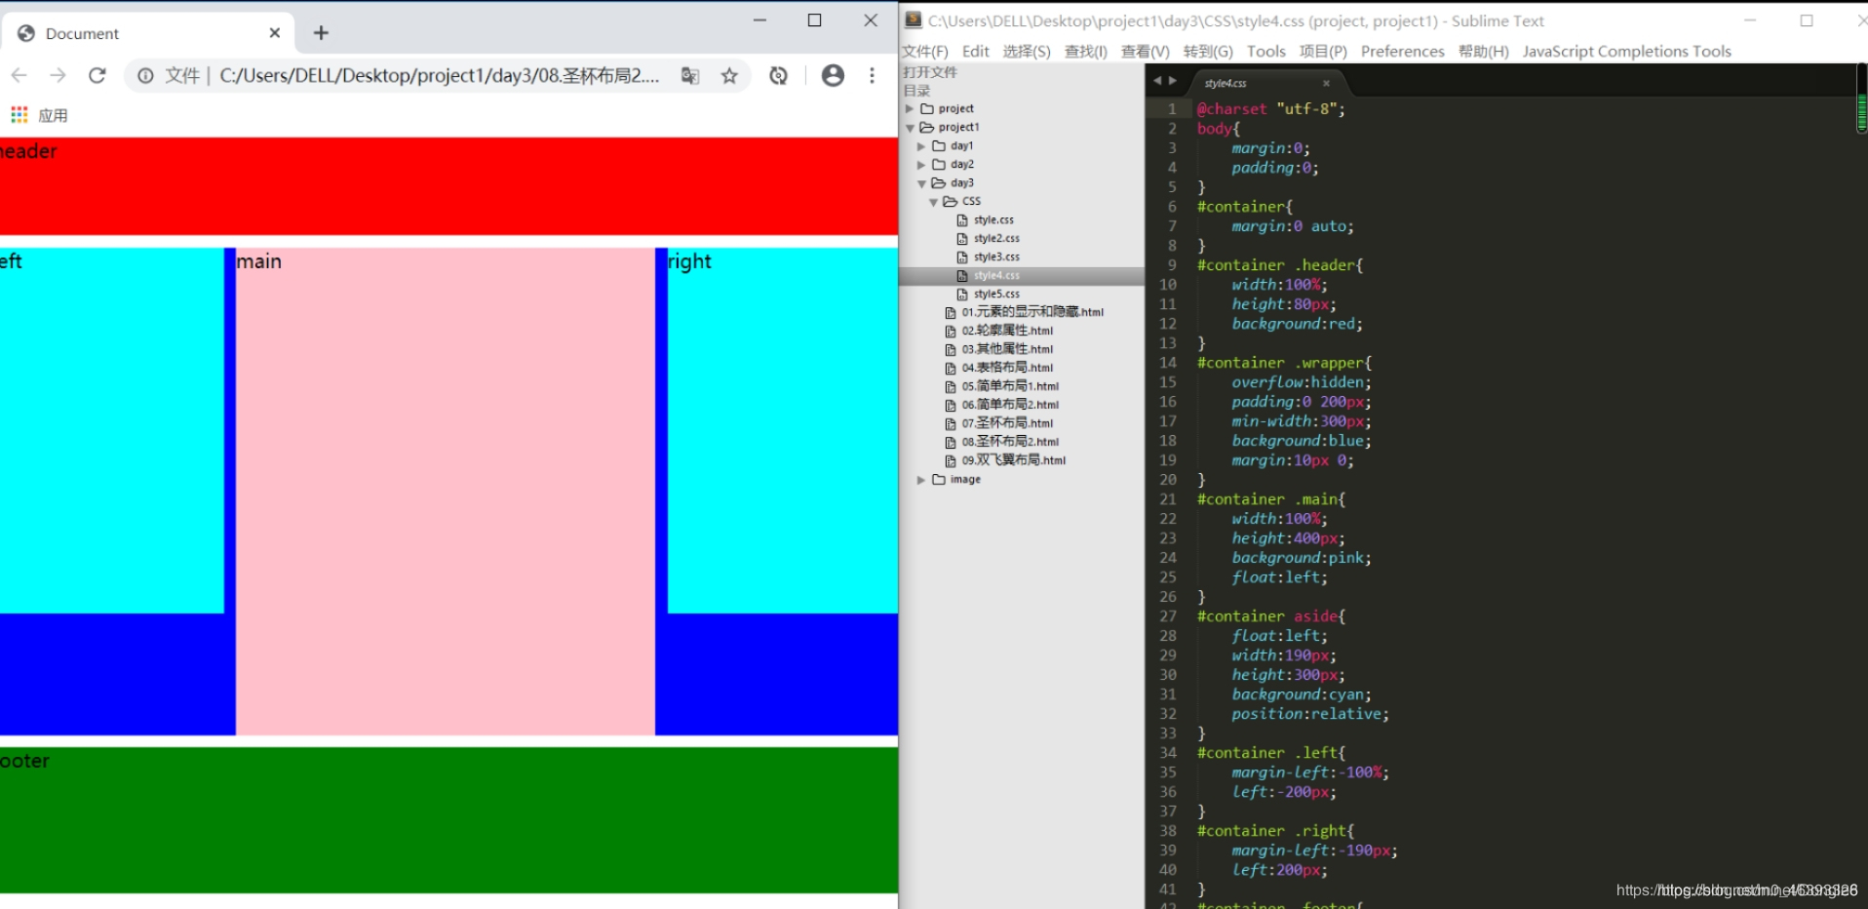Open the 帮助(H) menu
Image resolution: width=1868 pixels, height=909 pixels.
1483,51
